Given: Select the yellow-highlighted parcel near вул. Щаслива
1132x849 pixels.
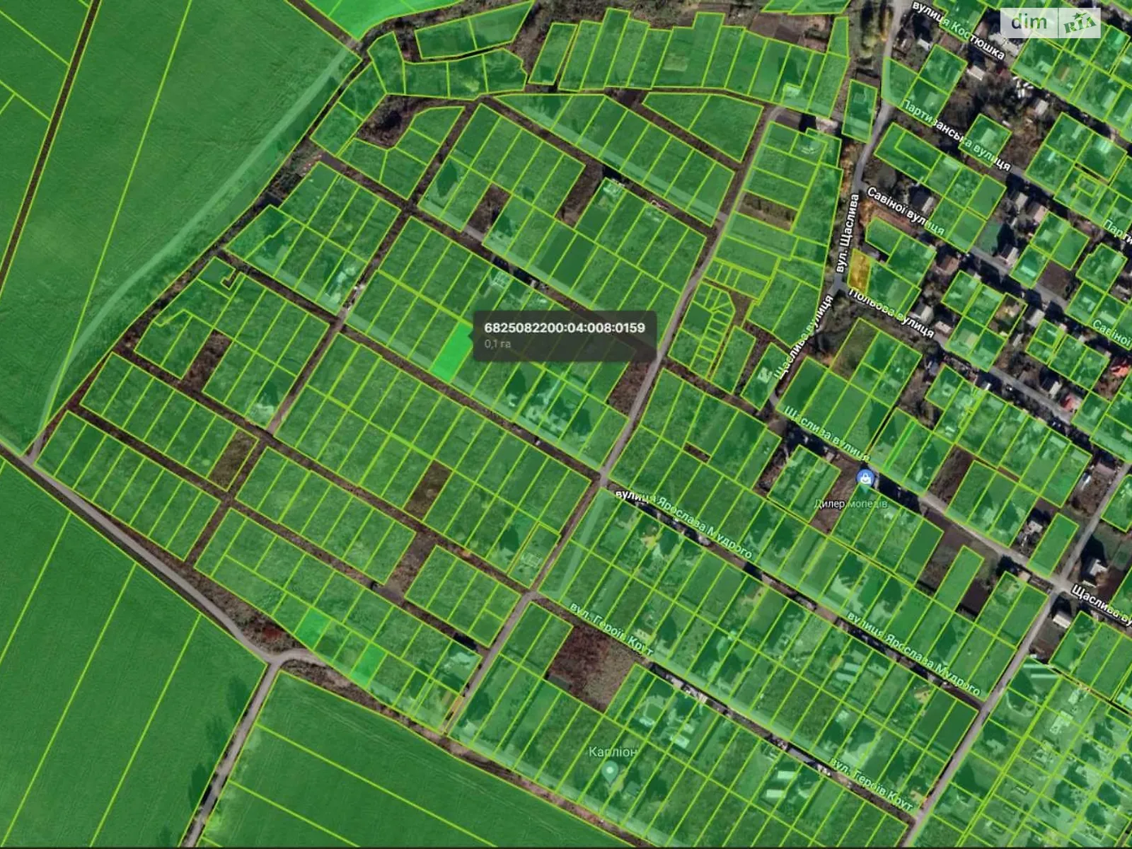Looking at the screenshot, I should point(858,270).
